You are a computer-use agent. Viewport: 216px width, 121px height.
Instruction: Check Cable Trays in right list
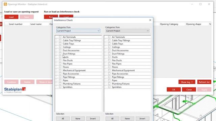point(109,43)
